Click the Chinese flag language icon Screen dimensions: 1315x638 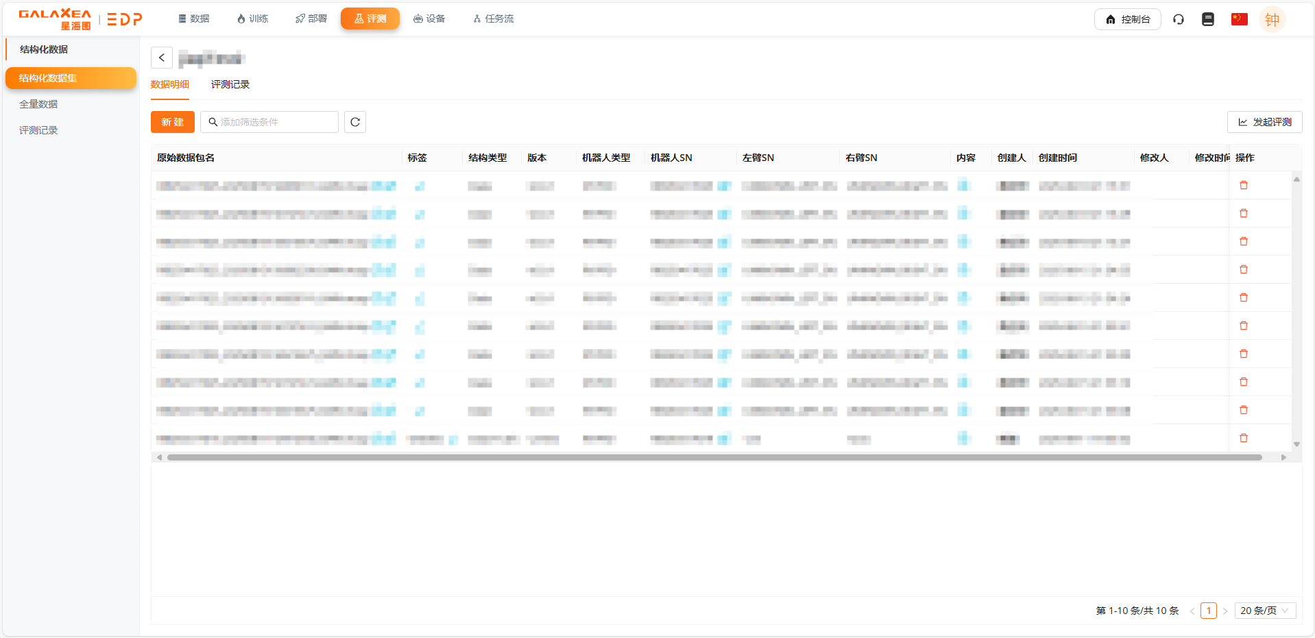(1239, 19)
